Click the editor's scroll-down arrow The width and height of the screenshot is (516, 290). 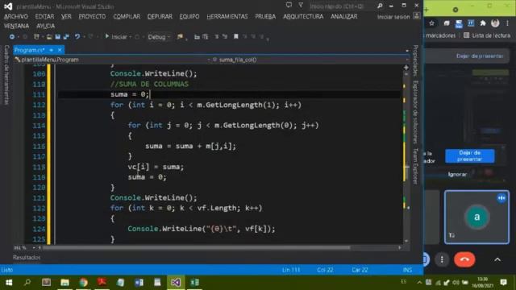(406, 241)
